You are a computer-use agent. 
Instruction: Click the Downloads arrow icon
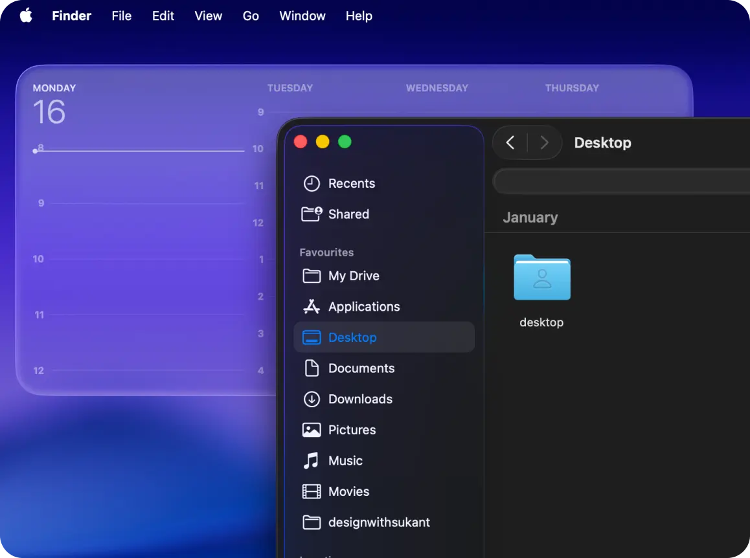(312, 399)
